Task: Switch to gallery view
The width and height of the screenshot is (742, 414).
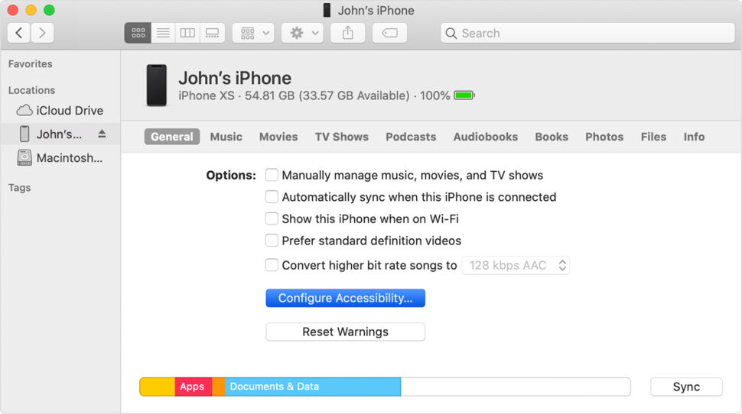Action: coord(212,33)
